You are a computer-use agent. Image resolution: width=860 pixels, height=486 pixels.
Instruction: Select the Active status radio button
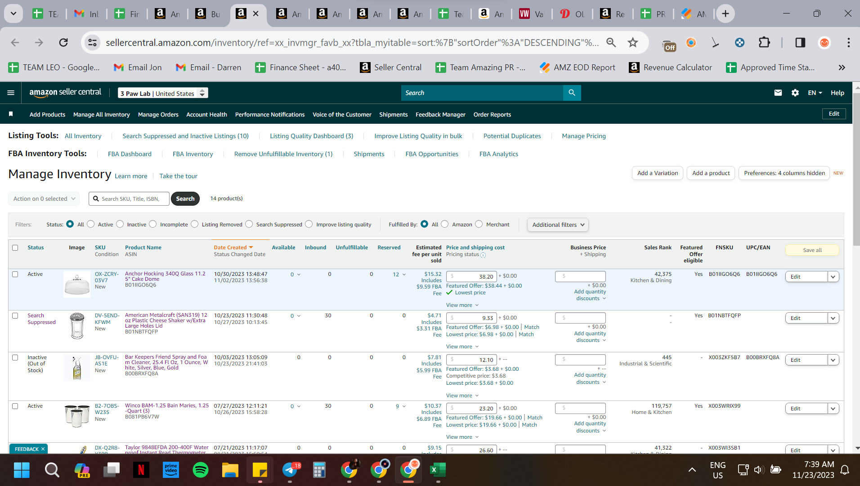point(91,224)
